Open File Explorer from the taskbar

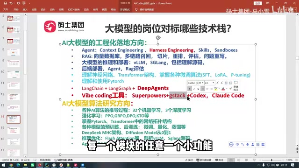(25, 165)
